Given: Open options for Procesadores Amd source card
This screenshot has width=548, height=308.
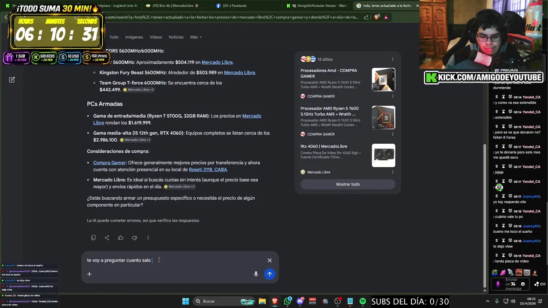Looking at the screenshot, I should point(393,96).
